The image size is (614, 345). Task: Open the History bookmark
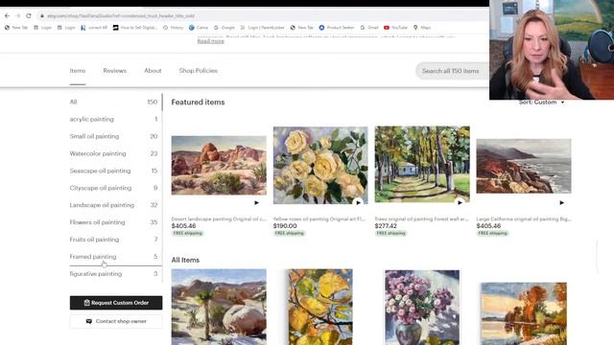tap(173, 28)
